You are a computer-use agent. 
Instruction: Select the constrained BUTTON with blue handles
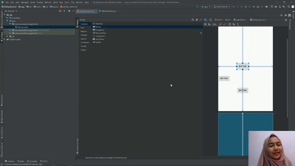point(242,66)
